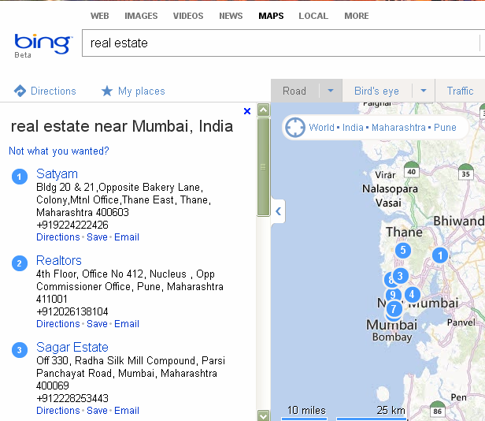Click the Directions arrow icon in toolbar
This screenshot has height=421, width=485.
pos(20,91)
